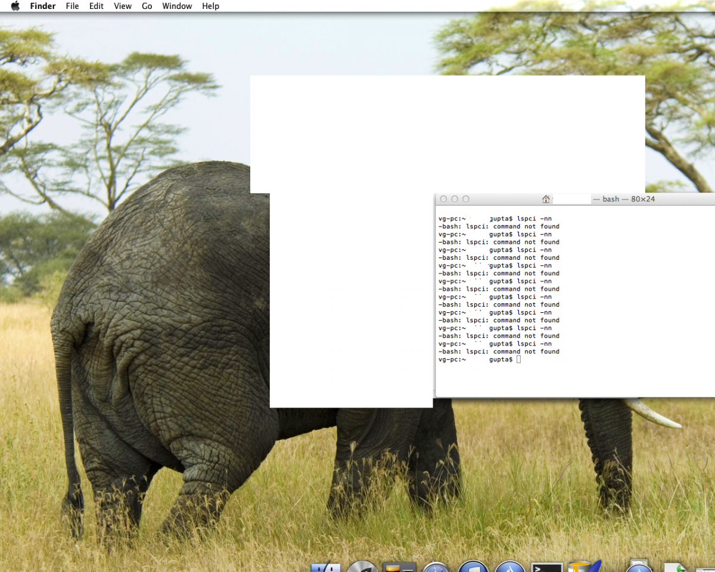715x572 pixels.
Task: Minimize the bash Terminal window
Action: pyautogui.click(x=455, y=199)
